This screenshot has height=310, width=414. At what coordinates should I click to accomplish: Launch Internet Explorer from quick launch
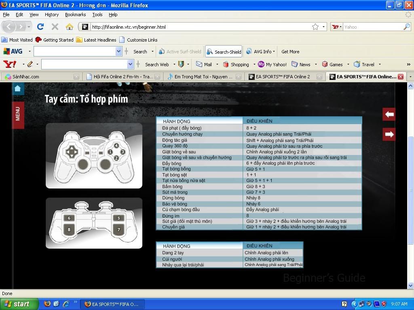[x=66, y=304]
